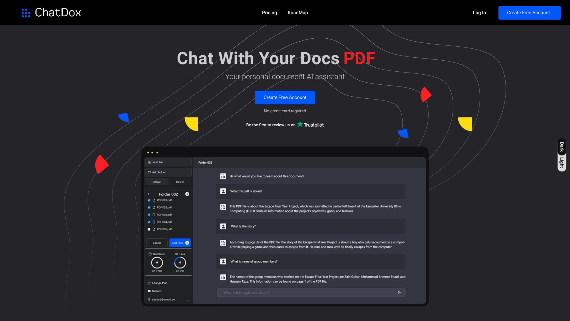Switch theme using the Light toggle

tap(561, 161)
